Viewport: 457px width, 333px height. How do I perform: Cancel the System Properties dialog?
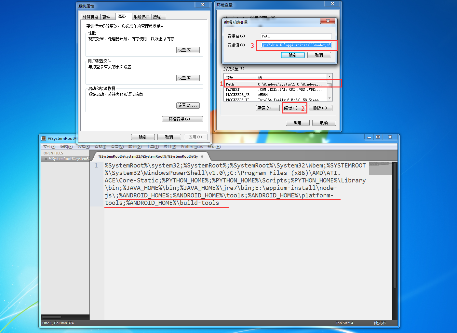pos(169,137)
